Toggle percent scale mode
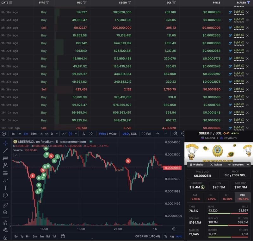The width and height of the screenshot is (253, 241). 166,236
